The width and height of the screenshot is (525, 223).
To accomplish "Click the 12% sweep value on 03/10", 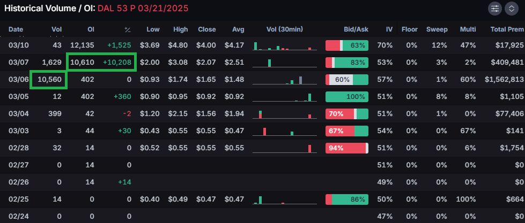I will click(440, 45).
